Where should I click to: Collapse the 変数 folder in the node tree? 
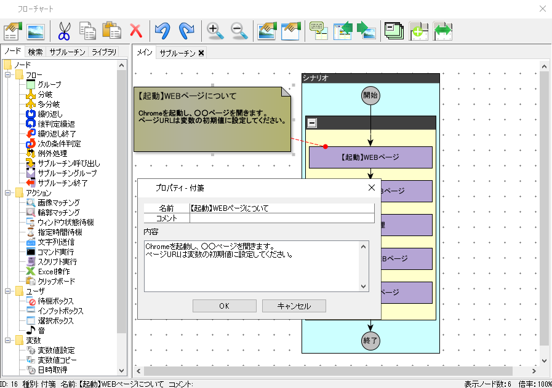[7, 341]
